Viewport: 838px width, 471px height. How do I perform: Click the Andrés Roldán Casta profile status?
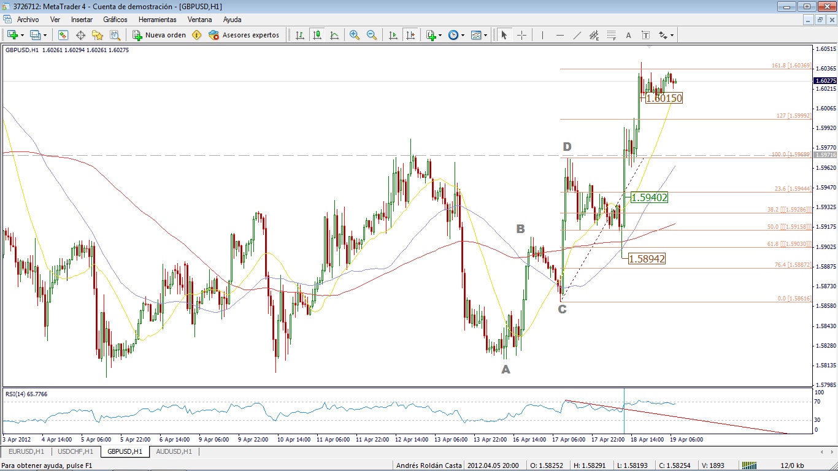[x=429, y=465]
